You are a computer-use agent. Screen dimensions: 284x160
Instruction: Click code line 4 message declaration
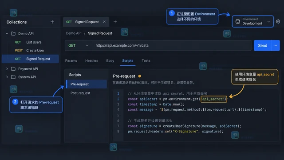[197, 110]
